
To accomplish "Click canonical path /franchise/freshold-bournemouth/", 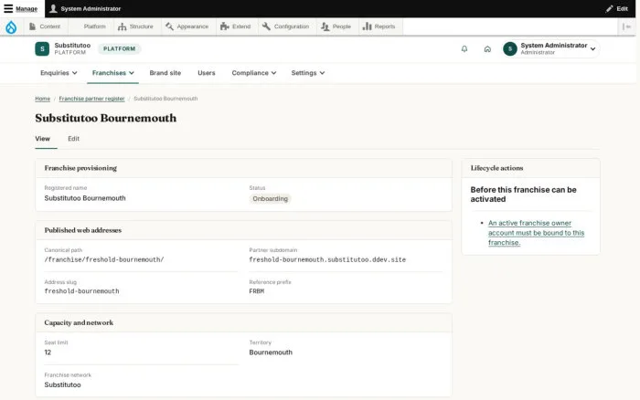I will pos(104,259).
